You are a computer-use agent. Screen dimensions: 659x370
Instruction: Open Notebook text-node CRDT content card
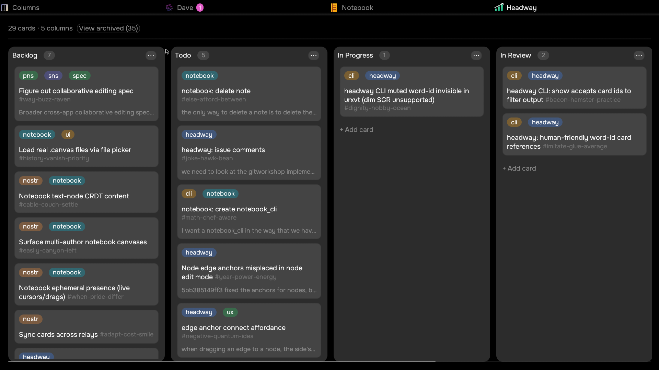[86, 192]
